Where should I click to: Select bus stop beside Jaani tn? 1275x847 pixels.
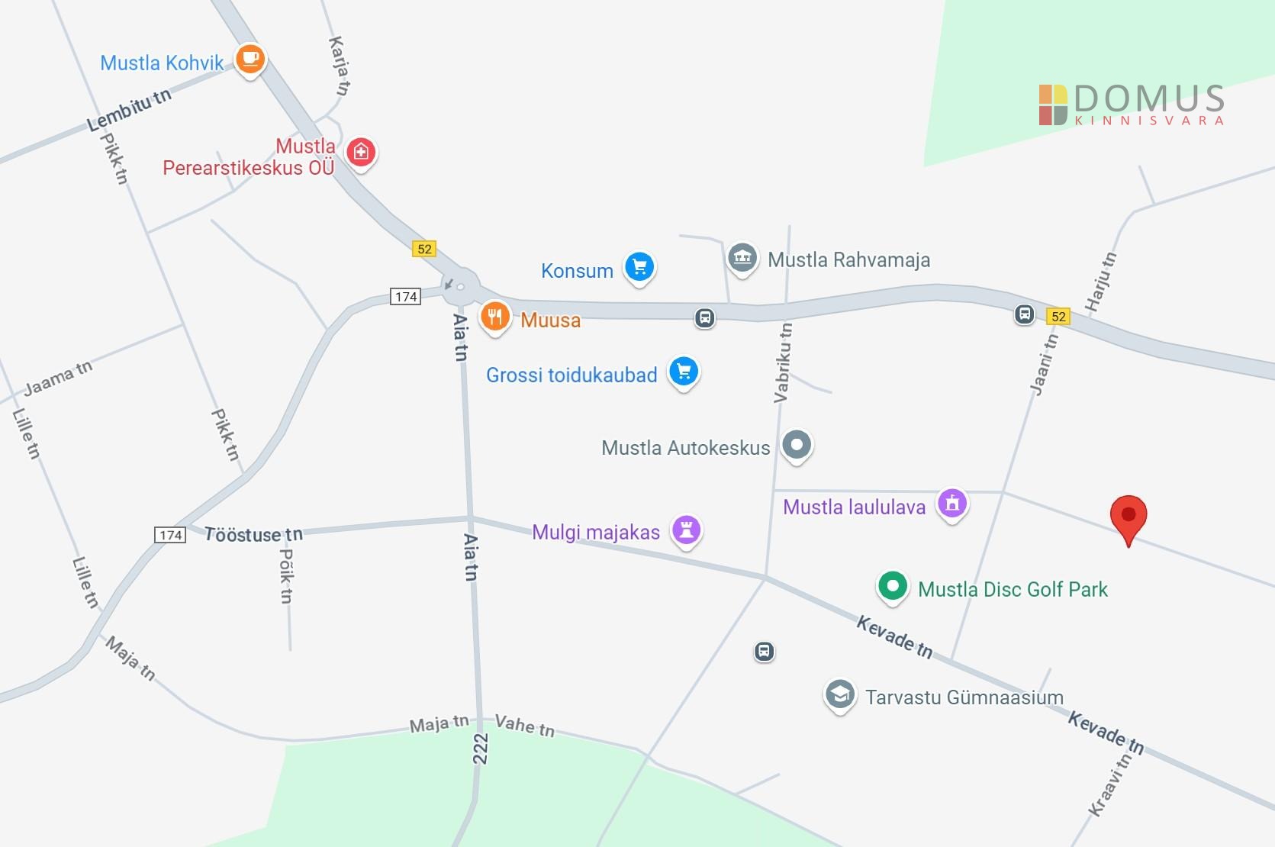(1025, 314)
